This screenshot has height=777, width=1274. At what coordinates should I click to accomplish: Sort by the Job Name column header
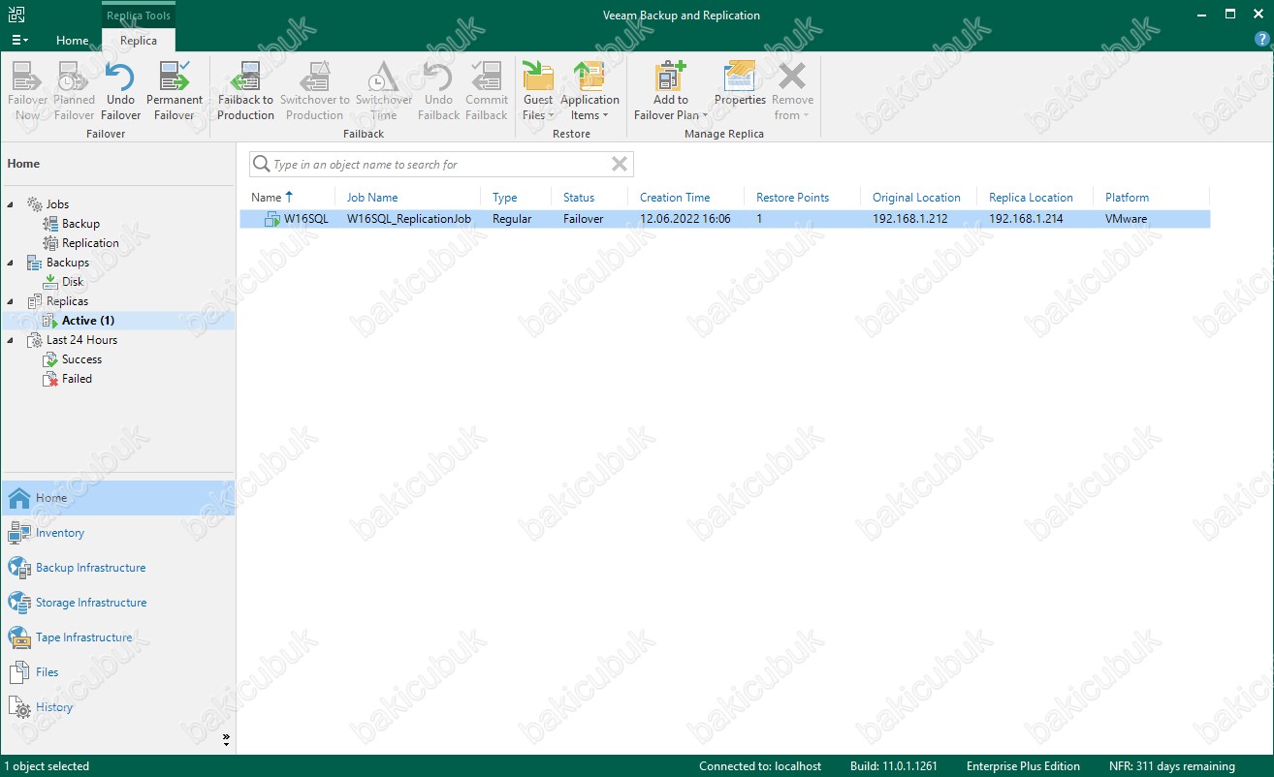[x=372, y=198]
